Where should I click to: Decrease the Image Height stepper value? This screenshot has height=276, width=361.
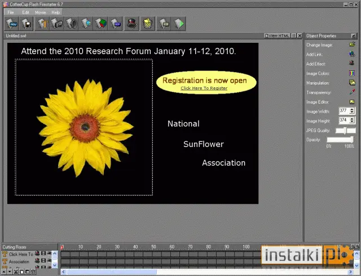352,122
